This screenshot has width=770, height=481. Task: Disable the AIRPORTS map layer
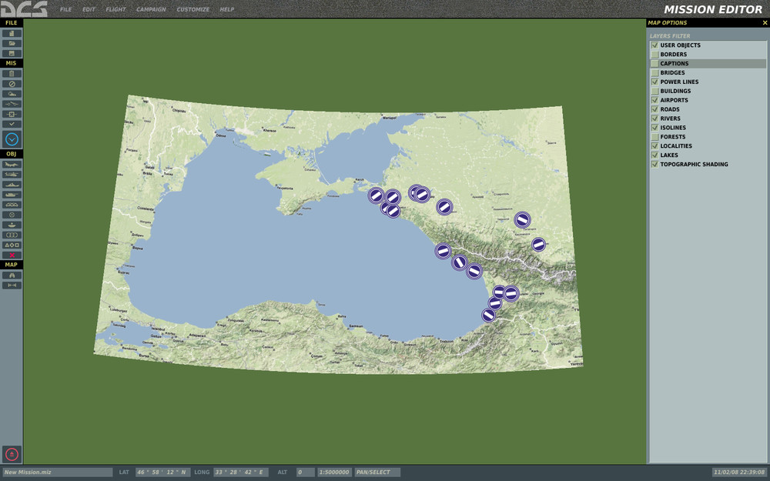654,100
